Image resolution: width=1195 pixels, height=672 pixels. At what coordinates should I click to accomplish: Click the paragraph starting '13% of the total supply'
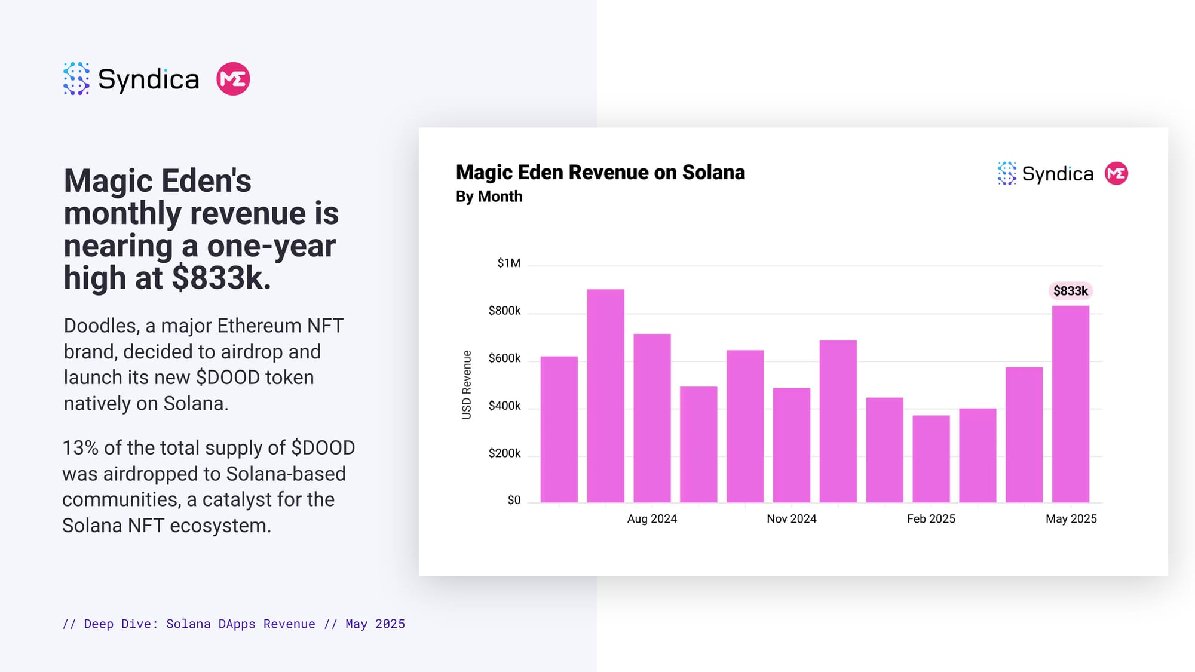(x=209, y=486)
